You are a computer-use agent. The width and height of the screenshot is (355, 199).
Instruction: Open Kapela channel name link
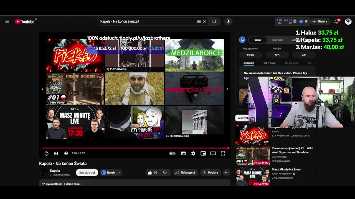(x=55, y=171)
